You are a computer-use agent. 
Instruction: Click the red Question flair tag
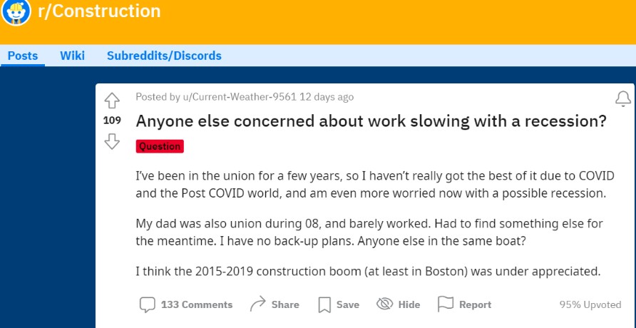(x=160, y=146)
